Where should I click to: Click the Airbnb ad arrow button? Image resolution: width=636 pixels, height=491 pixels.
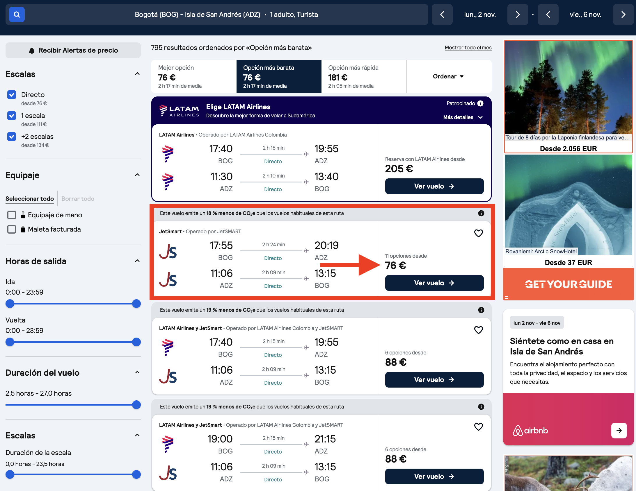(x=619, y=431)
